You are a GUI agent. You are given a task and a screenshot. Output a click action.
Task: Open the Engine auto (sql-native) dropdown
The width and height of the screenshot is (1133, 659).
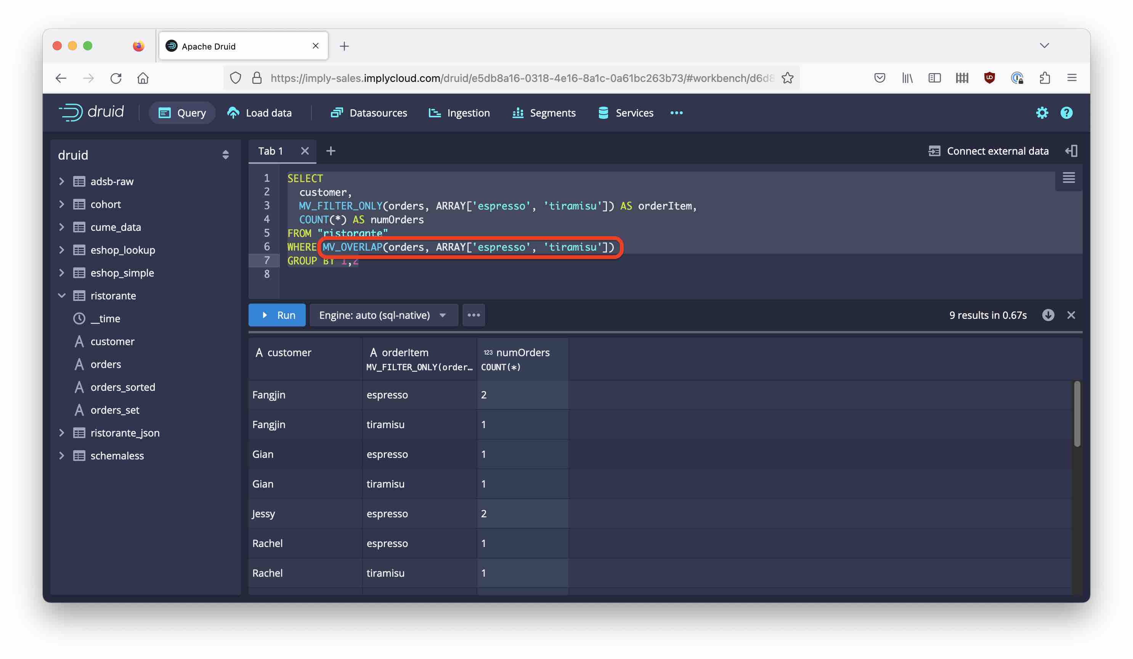(x=383, y=315)
